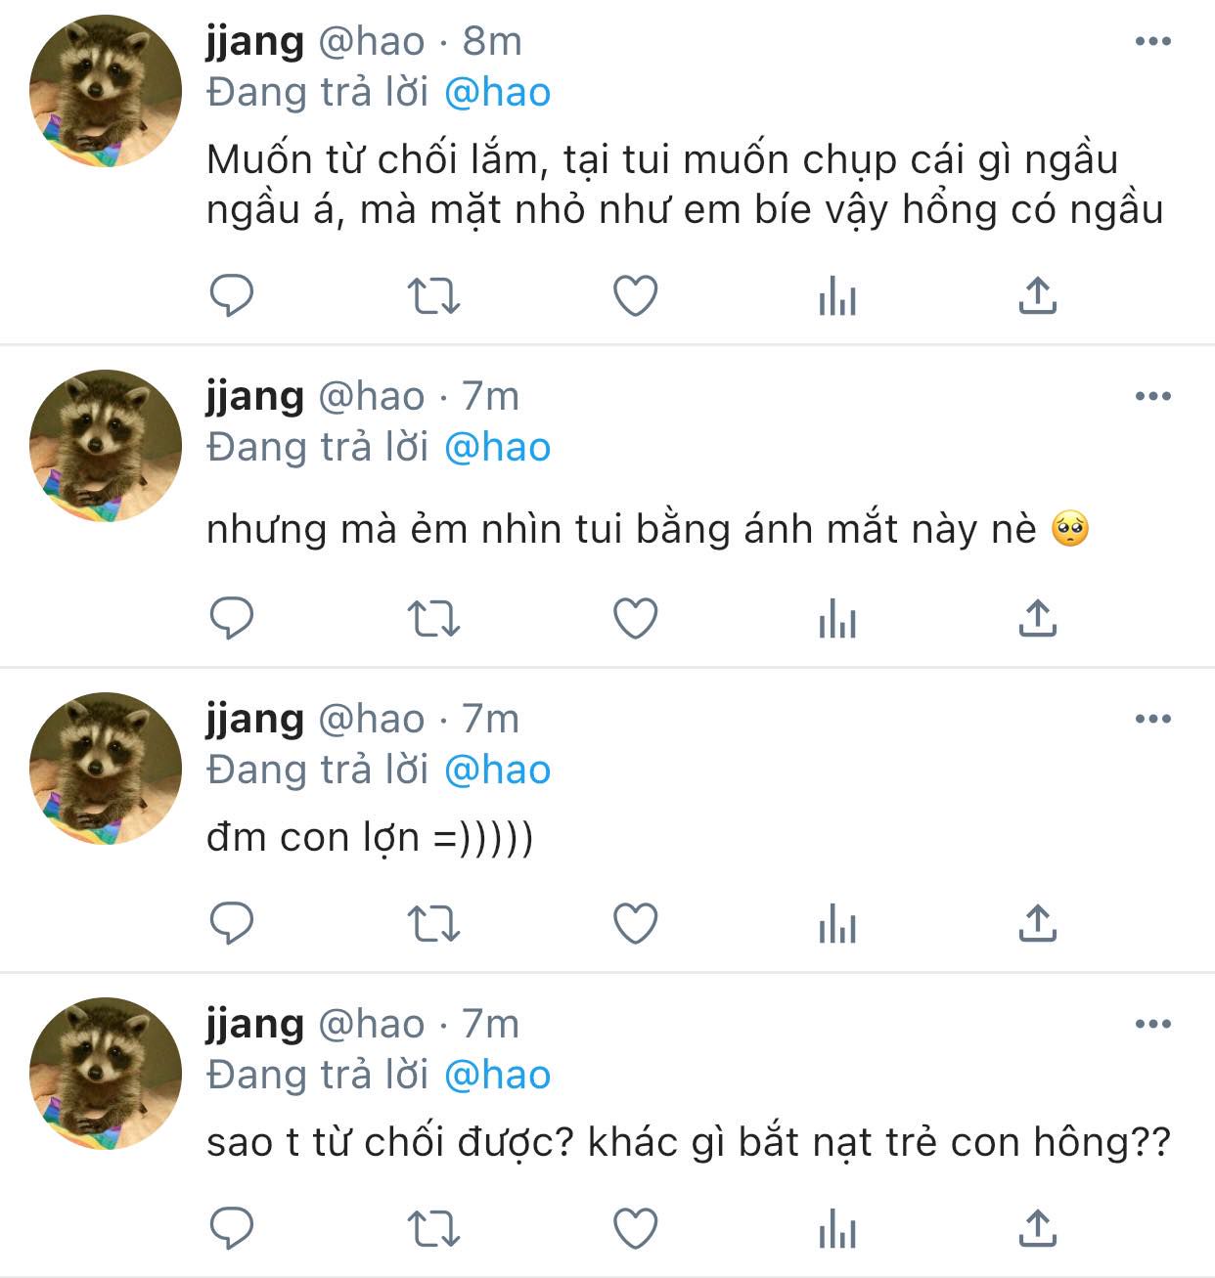Like the tweet starting "Muốn từ chối lắm"
1215x1278 pixels.
635,295
